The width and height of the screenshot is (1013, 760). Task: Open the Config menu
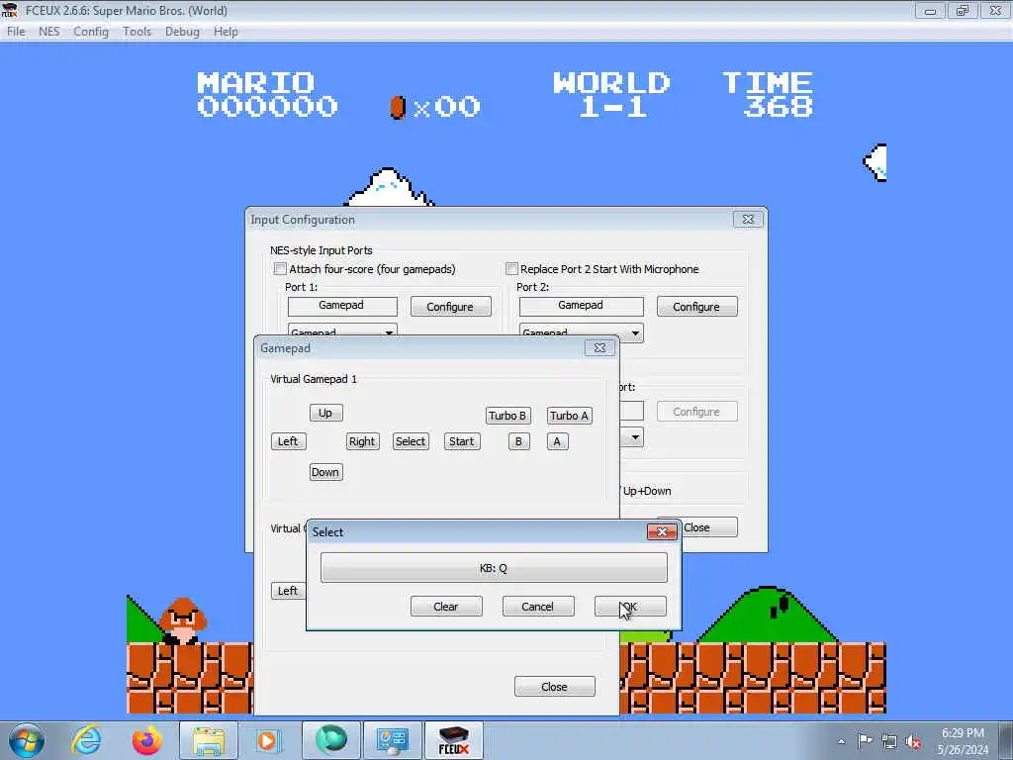pos(91,32)
